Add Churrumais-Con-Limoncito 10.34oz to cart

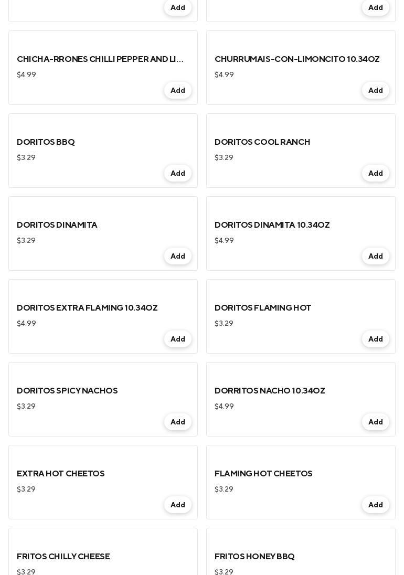375,90
